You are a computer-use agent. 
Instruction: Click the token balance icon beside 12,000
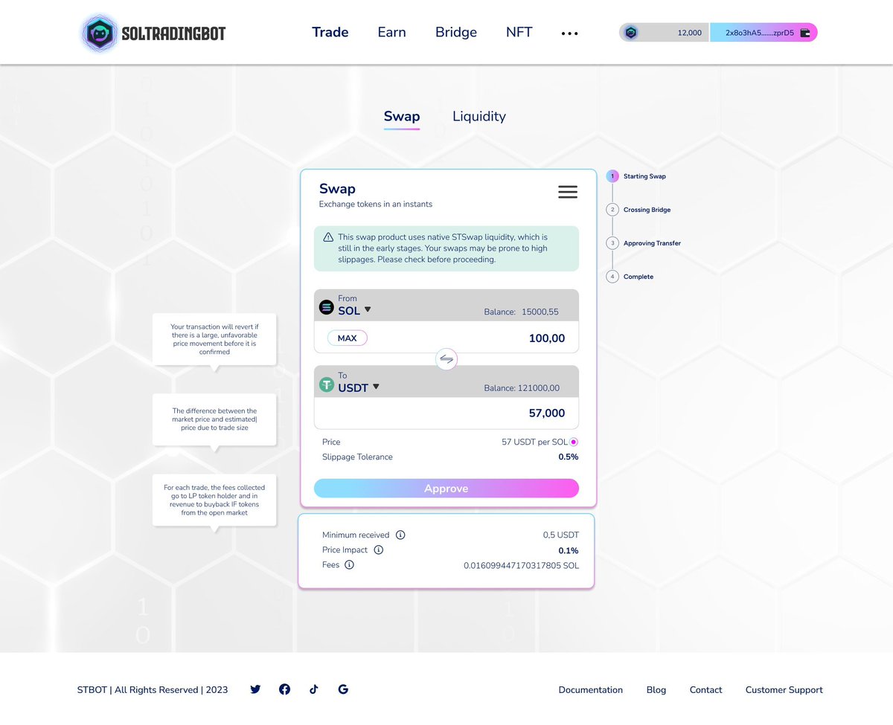click(x=631, y=33)
